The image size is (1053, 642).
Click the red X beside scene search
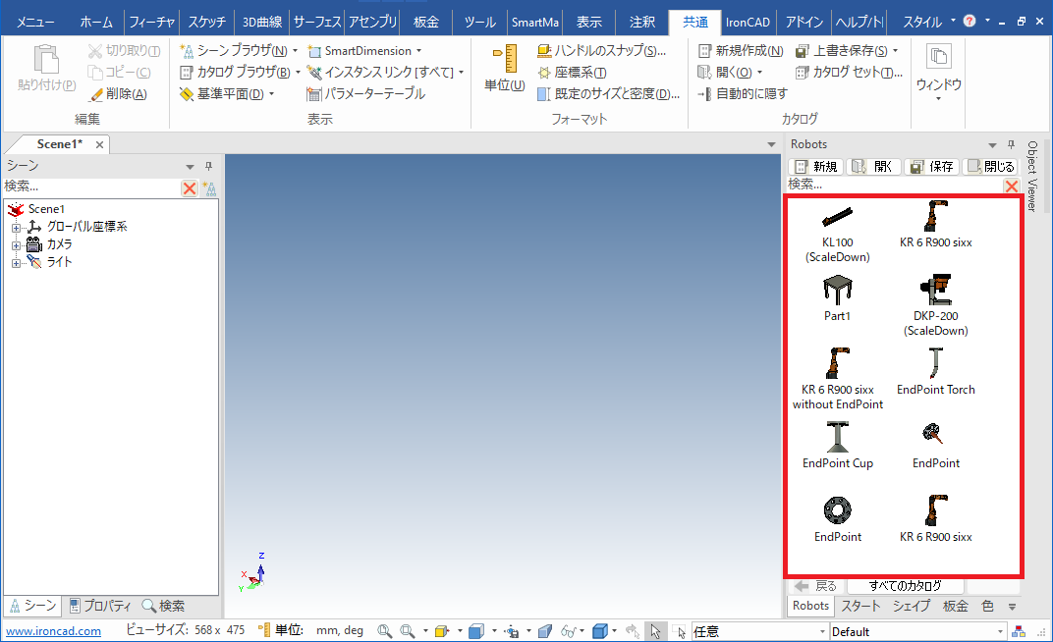coord(190,187)
